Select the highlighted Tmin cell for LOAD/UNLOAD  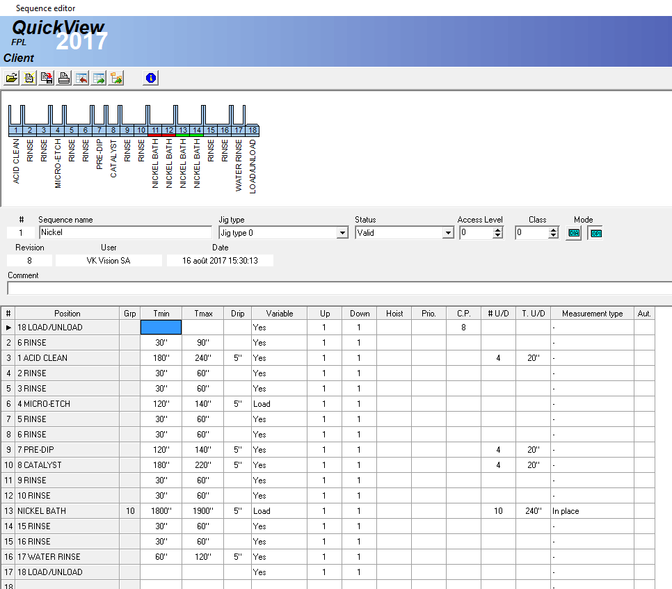pos(161,327)
